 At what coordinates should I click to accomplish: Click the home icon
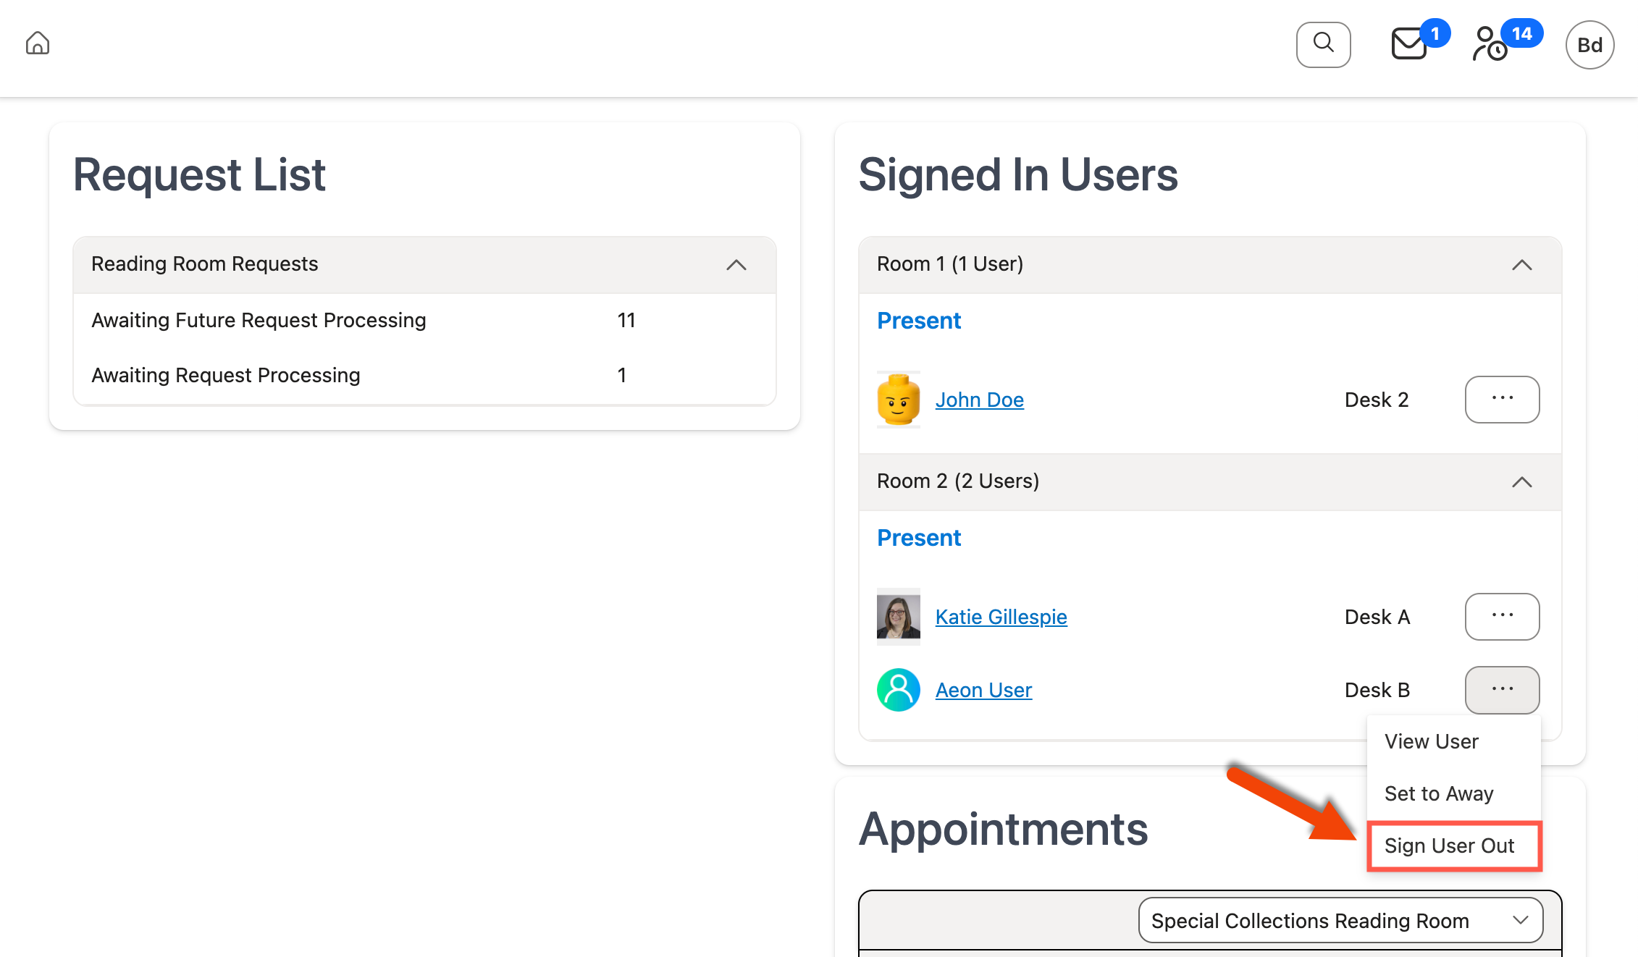[37, 43]
